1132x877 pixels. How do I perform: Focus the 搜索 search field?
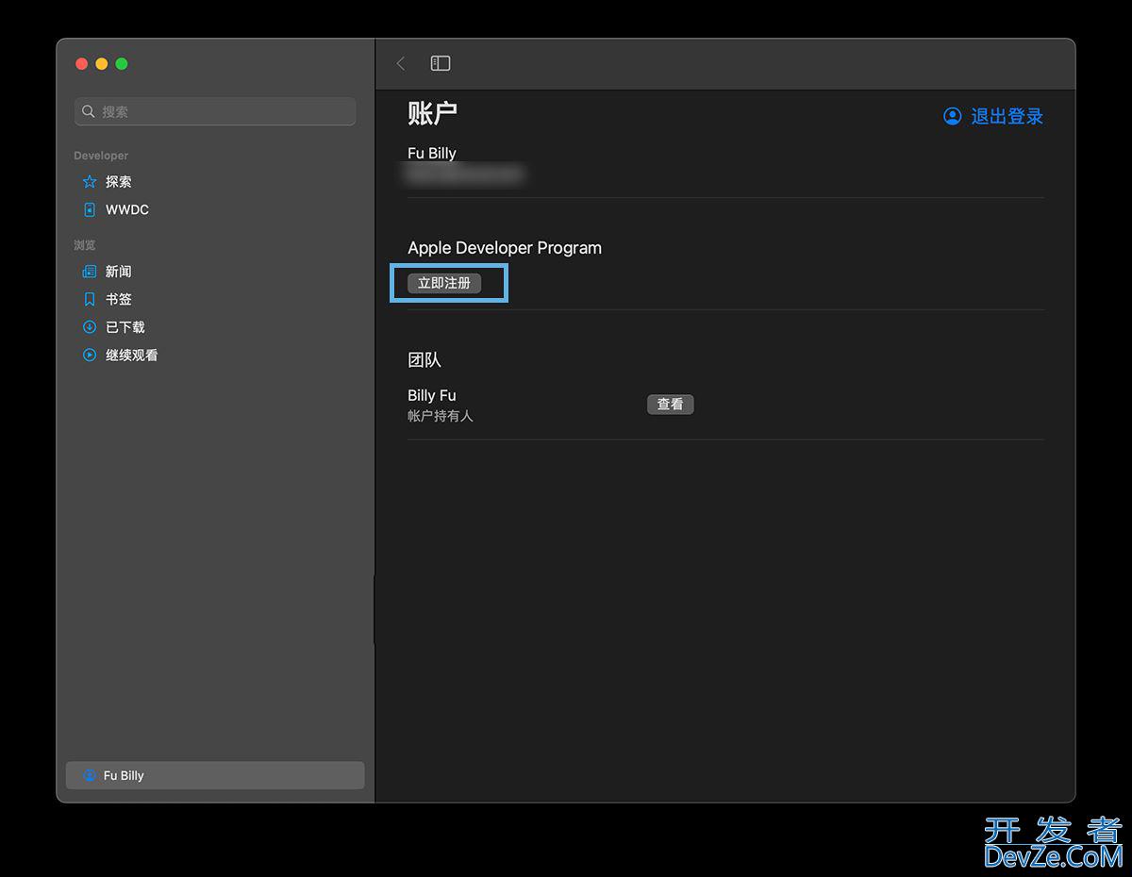[x=215, y=111]
